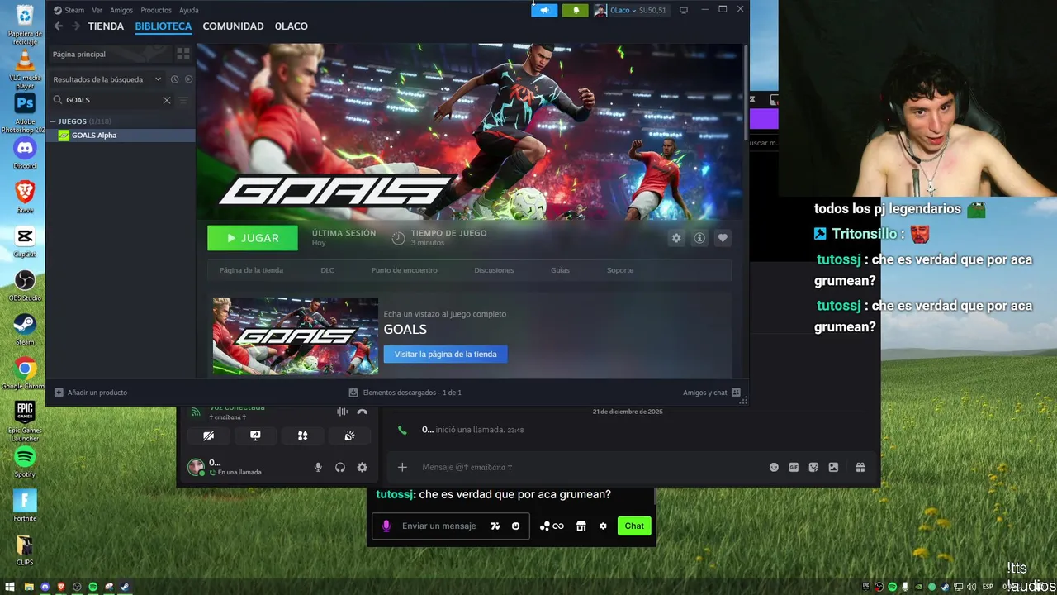
Task: Clear the GOALS search text
Action: coord(167,100)
